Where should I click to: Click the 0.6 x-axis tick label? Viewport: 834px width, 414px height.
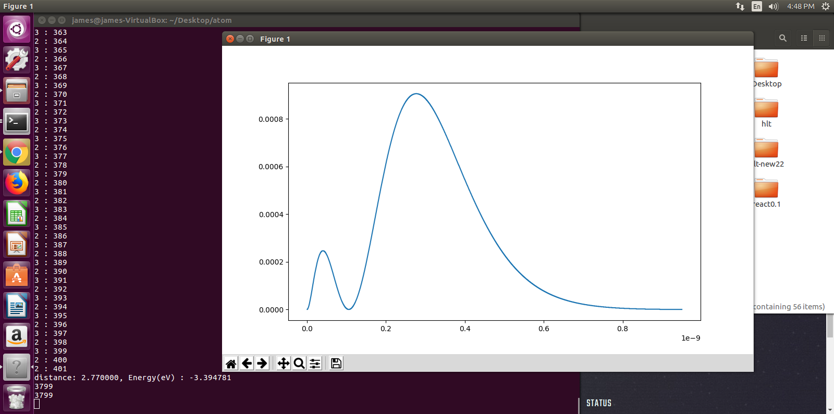point(544,329)
